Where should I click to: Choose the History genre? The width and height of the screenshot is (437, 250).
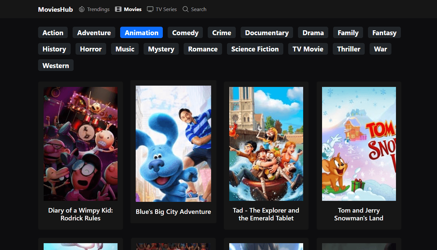coord(54,49)
